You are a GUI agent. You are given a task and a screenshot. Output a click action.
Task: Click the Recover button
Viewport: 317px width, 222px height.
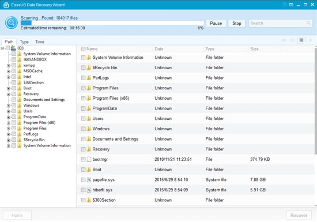[x=299, y=215]
